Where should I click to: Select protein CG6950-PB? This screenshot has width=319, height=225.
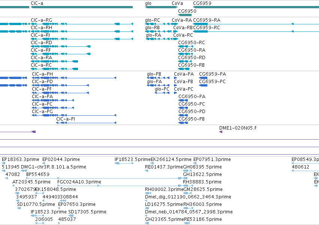pos(192,119)
